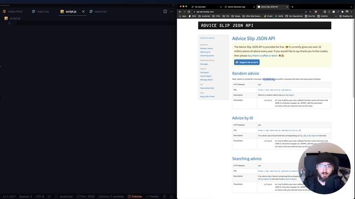Reload the browser page
The image size is (355, 199).
[189, 12]
